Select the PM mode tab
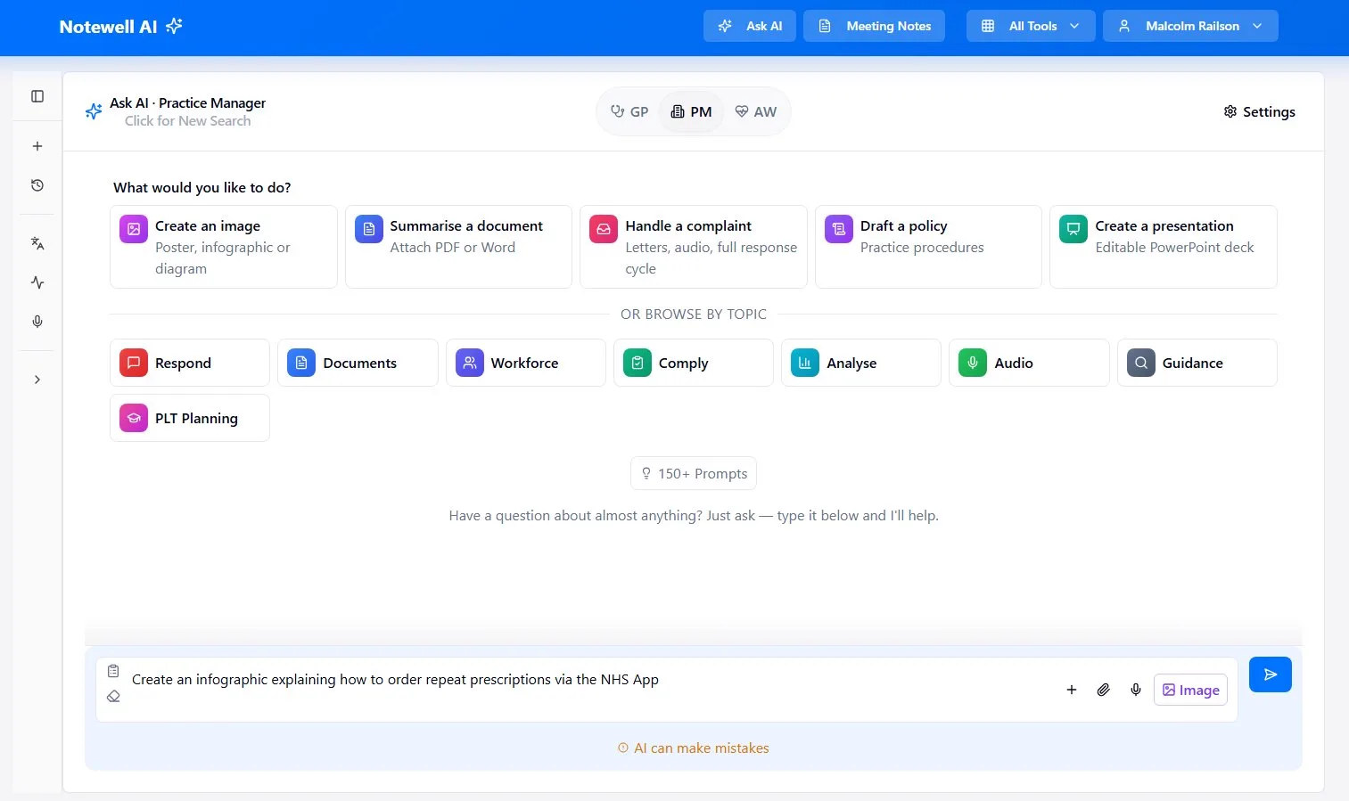 (x=691, y=111)
